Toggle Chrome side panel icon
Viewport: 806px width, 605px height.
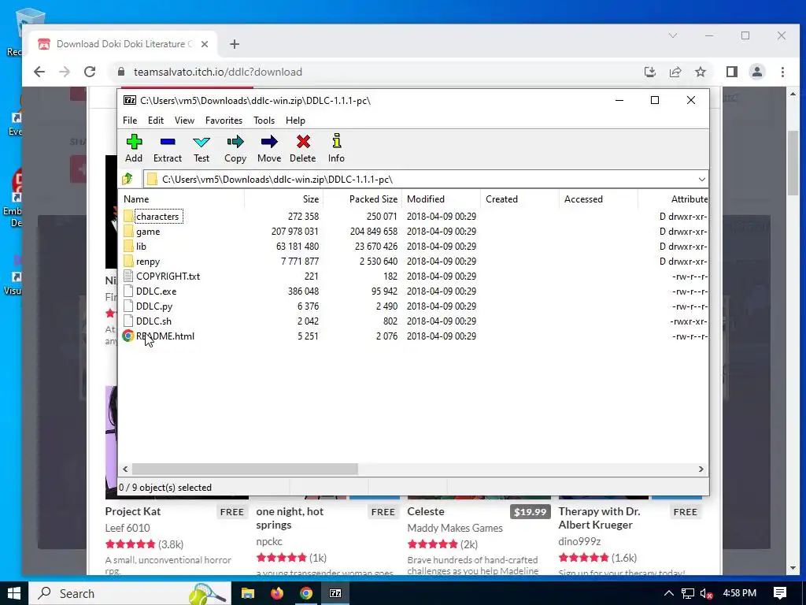coord(732,72)
